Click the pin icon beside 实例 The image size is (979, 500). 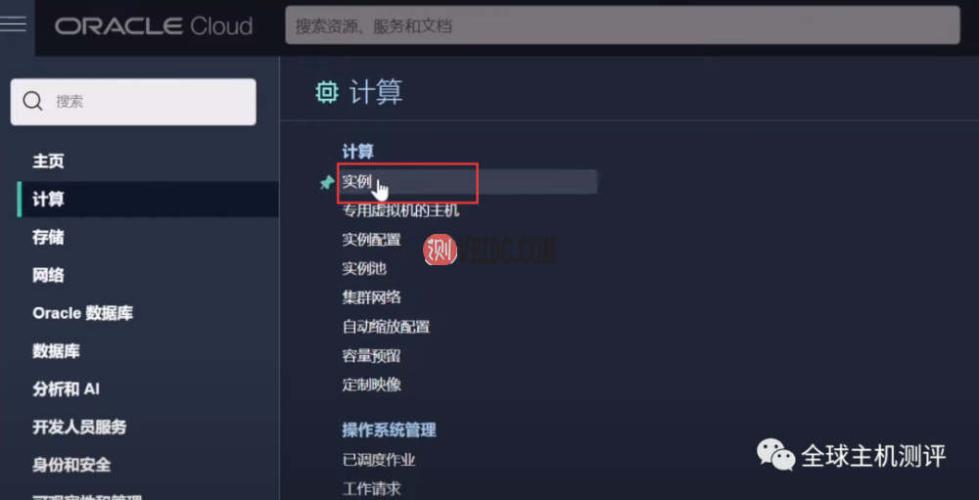click(327, 183)
